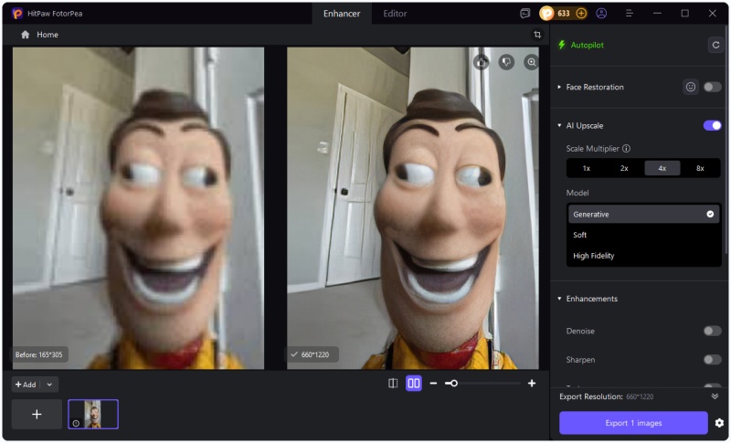Screen dimensions: 731x443
Task: Open the hamburger menu in title bar
Action: pyautogui.click(x=630, y=14)
